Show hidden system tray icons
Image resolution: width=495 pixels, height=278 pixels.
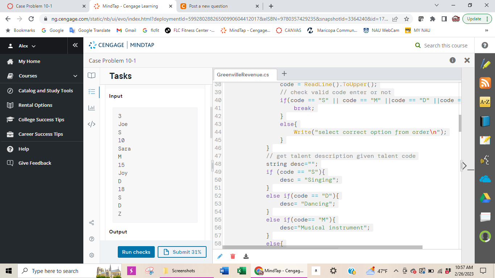click(x=396, y=271)
